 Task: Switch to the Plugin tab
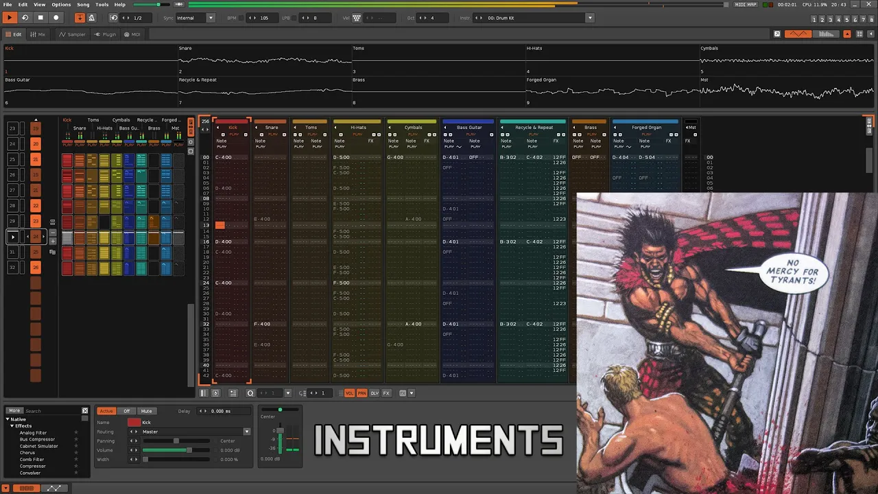tap(106, 34)
